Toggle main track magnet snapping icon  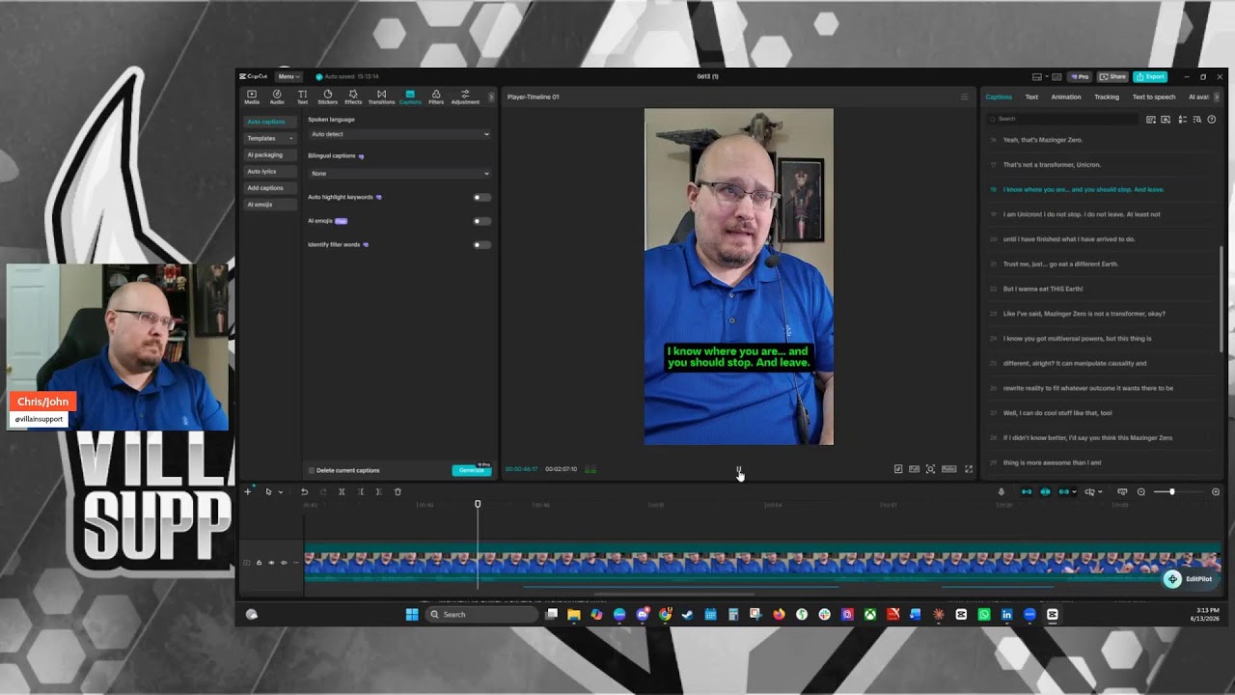[x=1027, y=491]
